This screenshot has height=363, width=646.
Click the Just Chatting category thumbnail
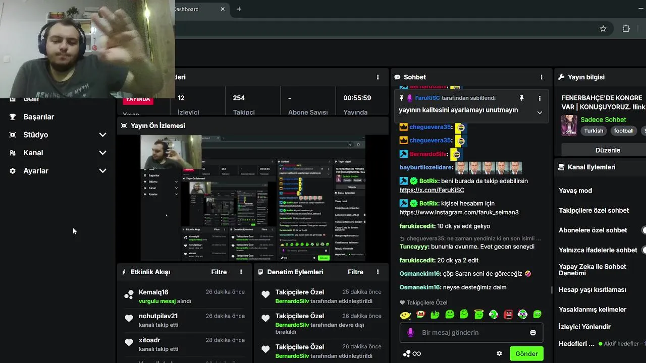569,126
